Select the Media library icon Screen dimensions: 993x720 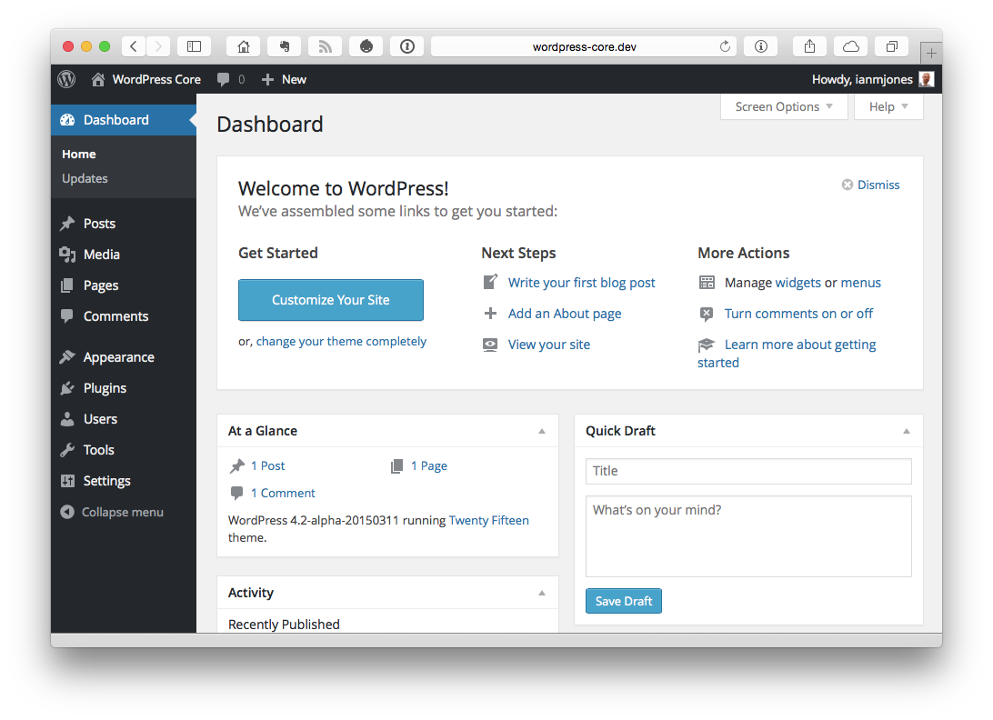pos(67,255)
